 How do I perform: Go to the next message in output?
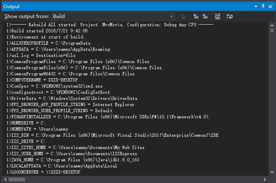(205, 16)
